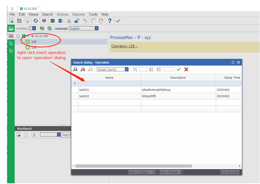Open the Tools menu
This screenshot has height=184, width=260.
93,14
